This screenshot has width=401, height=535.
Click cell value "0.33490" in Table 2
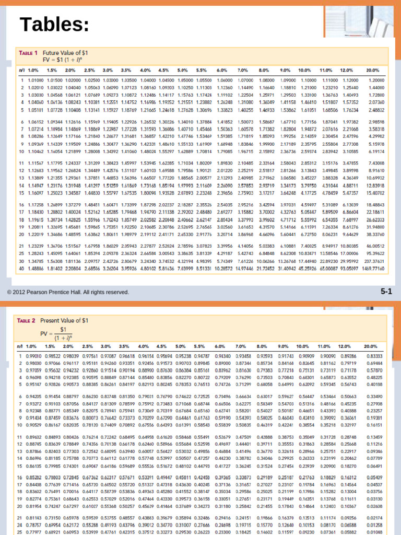click(375, 397)
